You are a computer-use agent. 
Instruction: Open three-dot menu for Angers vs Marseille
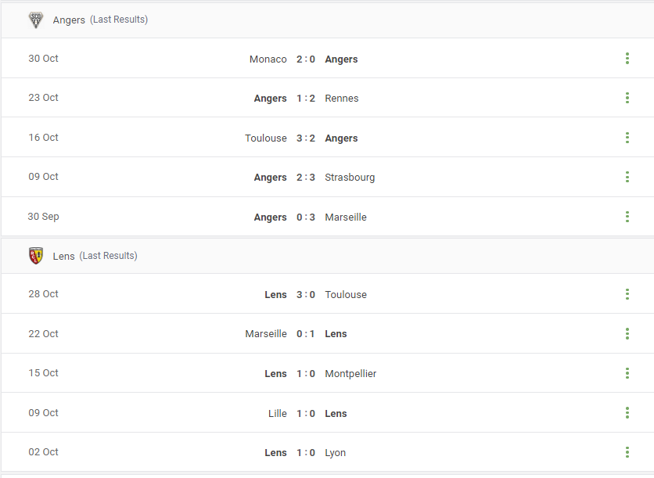(x=627, y=217)
